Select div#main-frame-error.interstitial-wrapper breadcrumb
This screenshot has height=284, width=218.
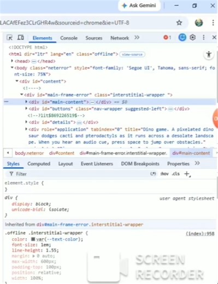point(123,153)
